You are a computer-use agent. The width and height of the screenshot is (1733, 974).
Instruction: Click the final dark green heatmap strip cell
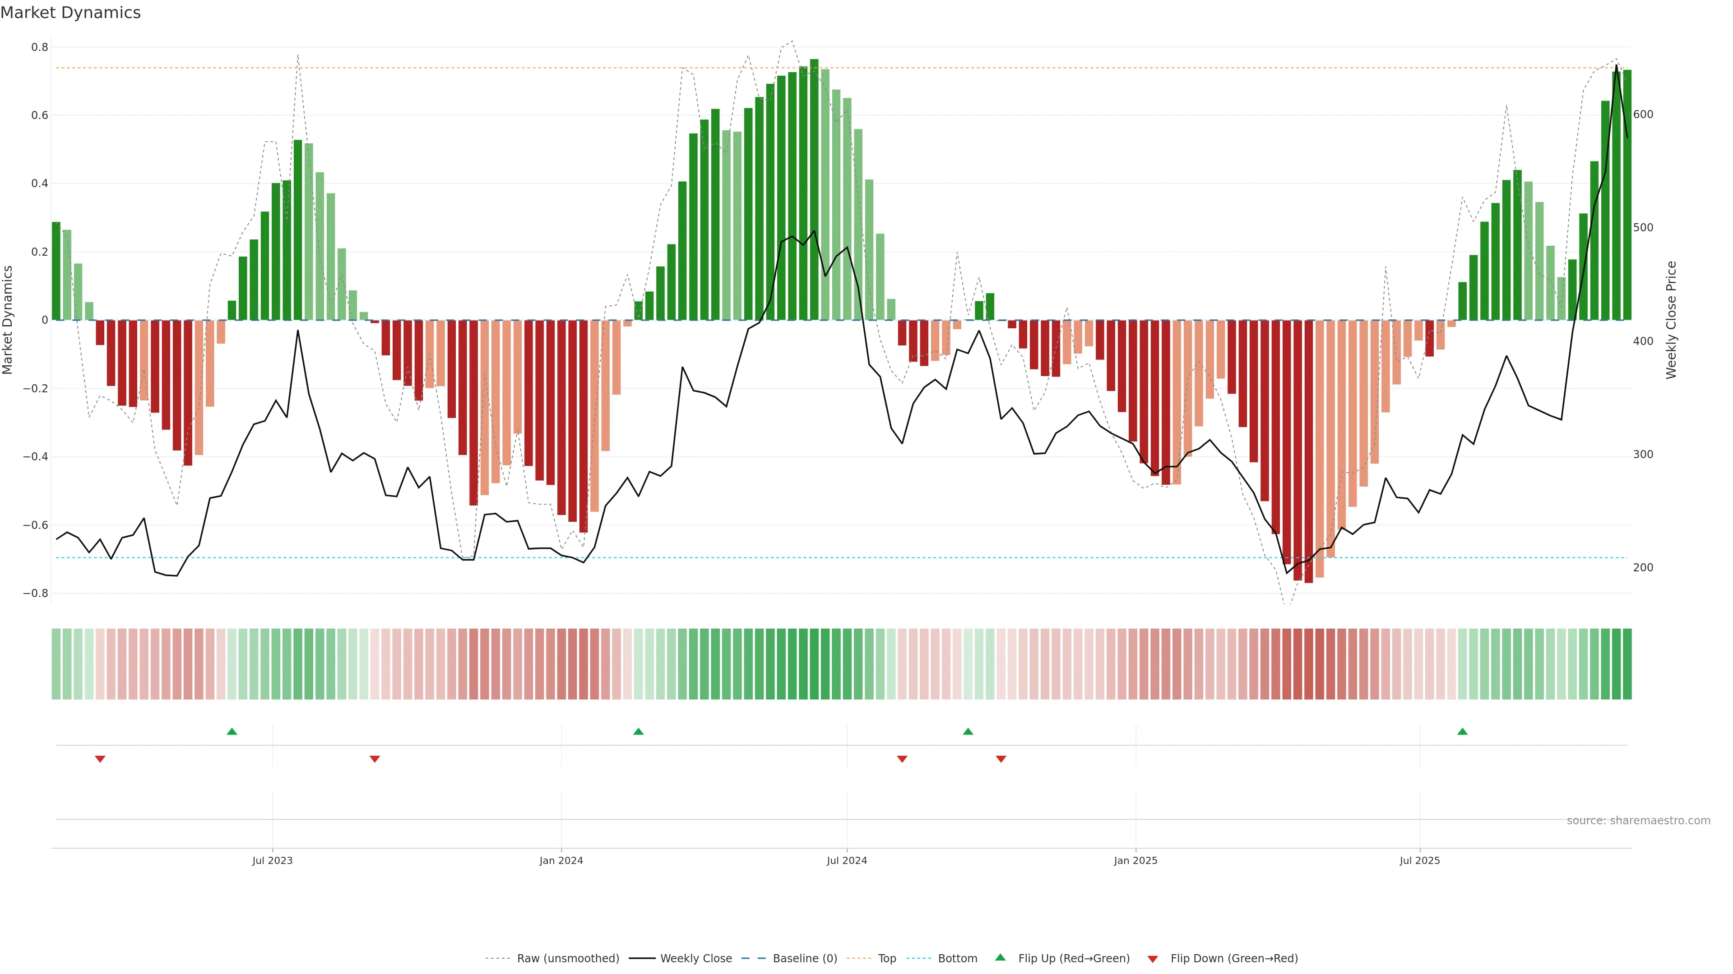1626,664
